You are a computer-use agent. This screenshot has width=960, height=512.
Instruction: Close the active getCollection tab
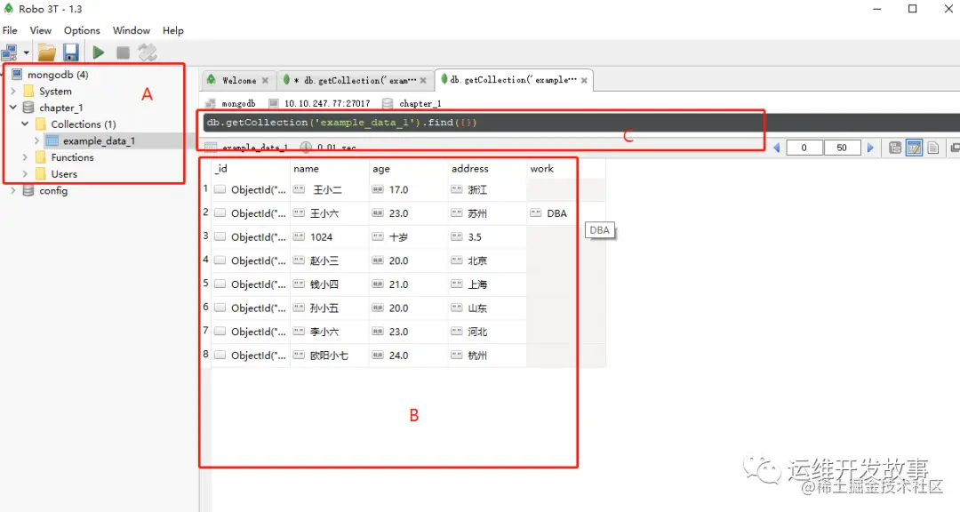[x=584, y=80]
